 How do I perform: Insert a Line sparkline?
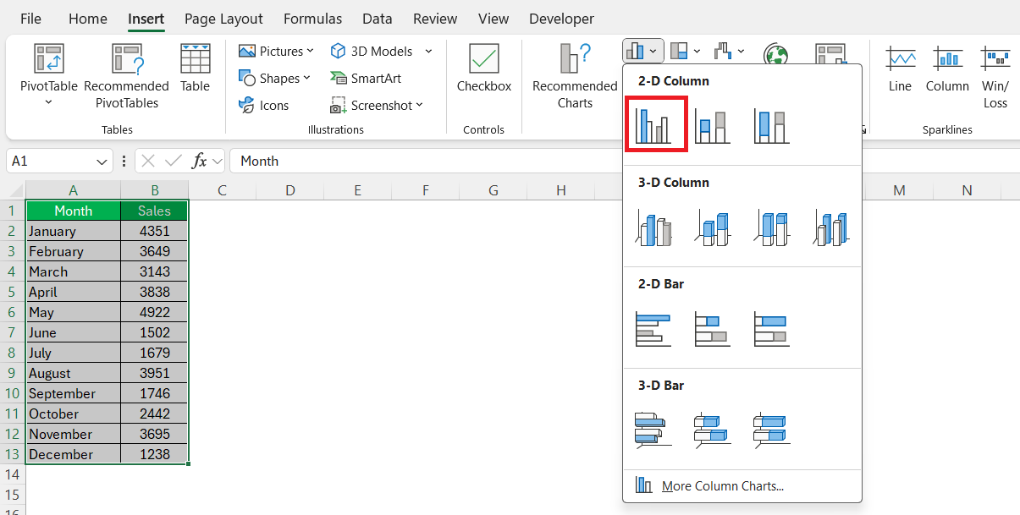click(900, 68)
